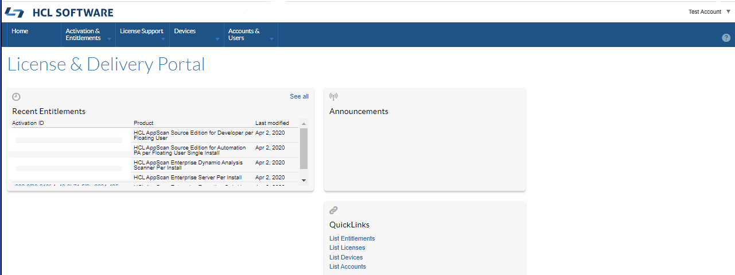735x275 pixels.
Task: Click the Activation ID column header
Action: click(28, 123)
